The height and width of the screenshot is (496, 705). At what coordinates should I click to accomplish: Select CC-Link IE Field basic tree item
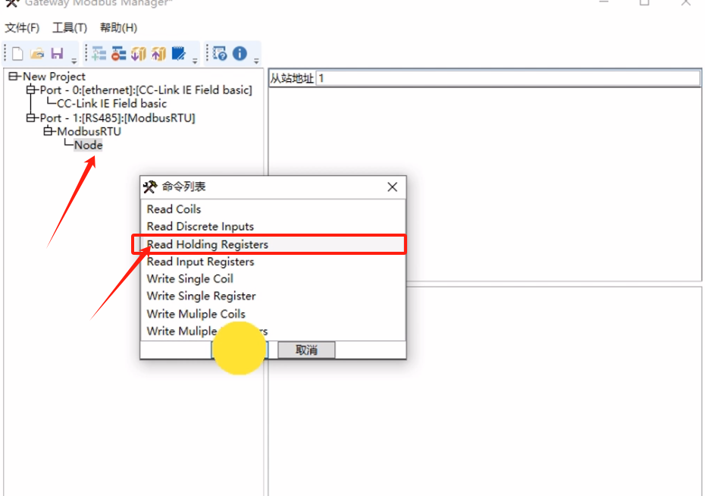[x=111, y=103]
